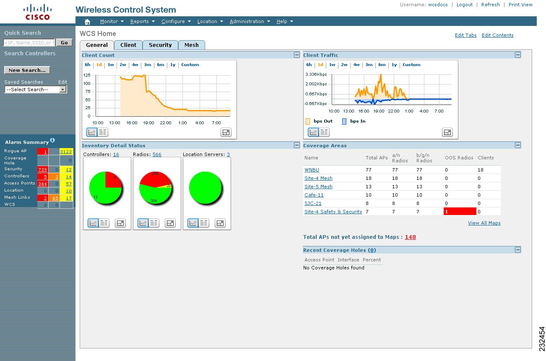Set Client Traffic range to 2w
This screenshot has height=361, width=546.
pos(344,65)
